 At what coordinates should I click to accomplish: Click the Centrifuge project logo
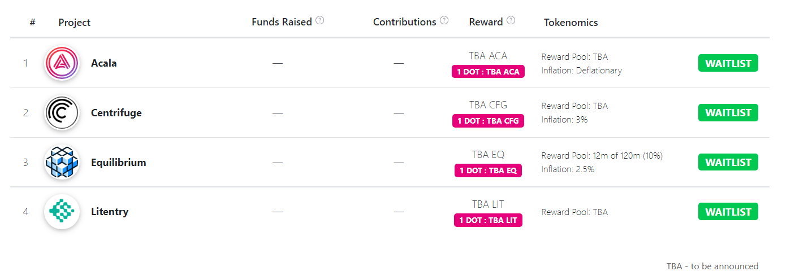[61, 113]
